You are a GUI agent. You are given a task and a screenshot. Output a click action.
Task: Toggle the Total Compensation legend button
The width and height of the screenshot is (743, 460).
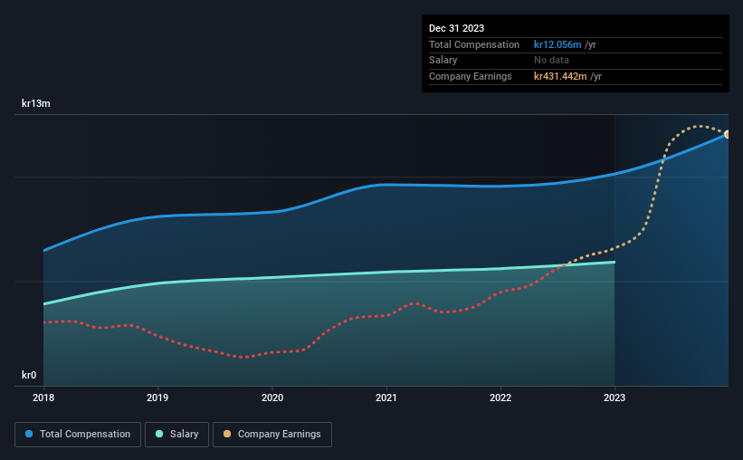[78, 435]
